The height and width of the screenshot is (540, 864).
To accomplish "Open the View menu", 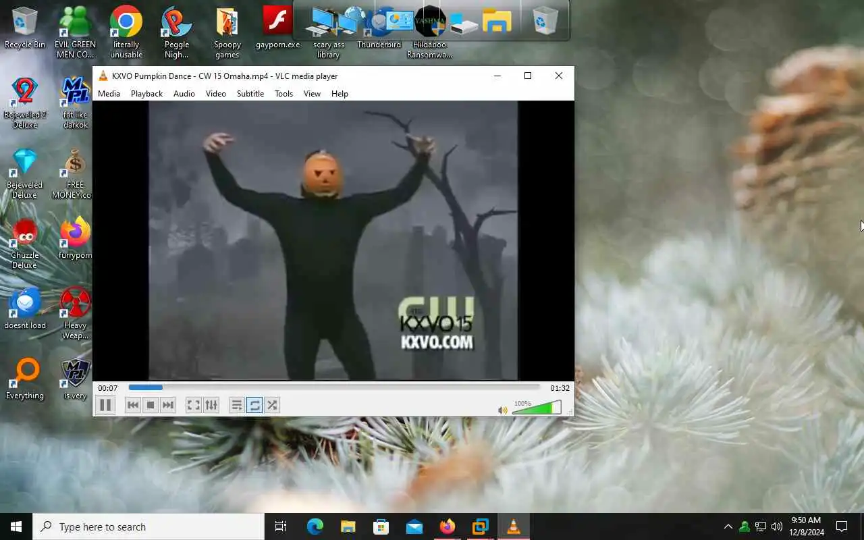I will 312,94.
